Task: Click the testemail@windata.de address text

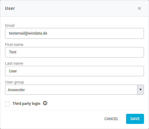Action: 28,33
